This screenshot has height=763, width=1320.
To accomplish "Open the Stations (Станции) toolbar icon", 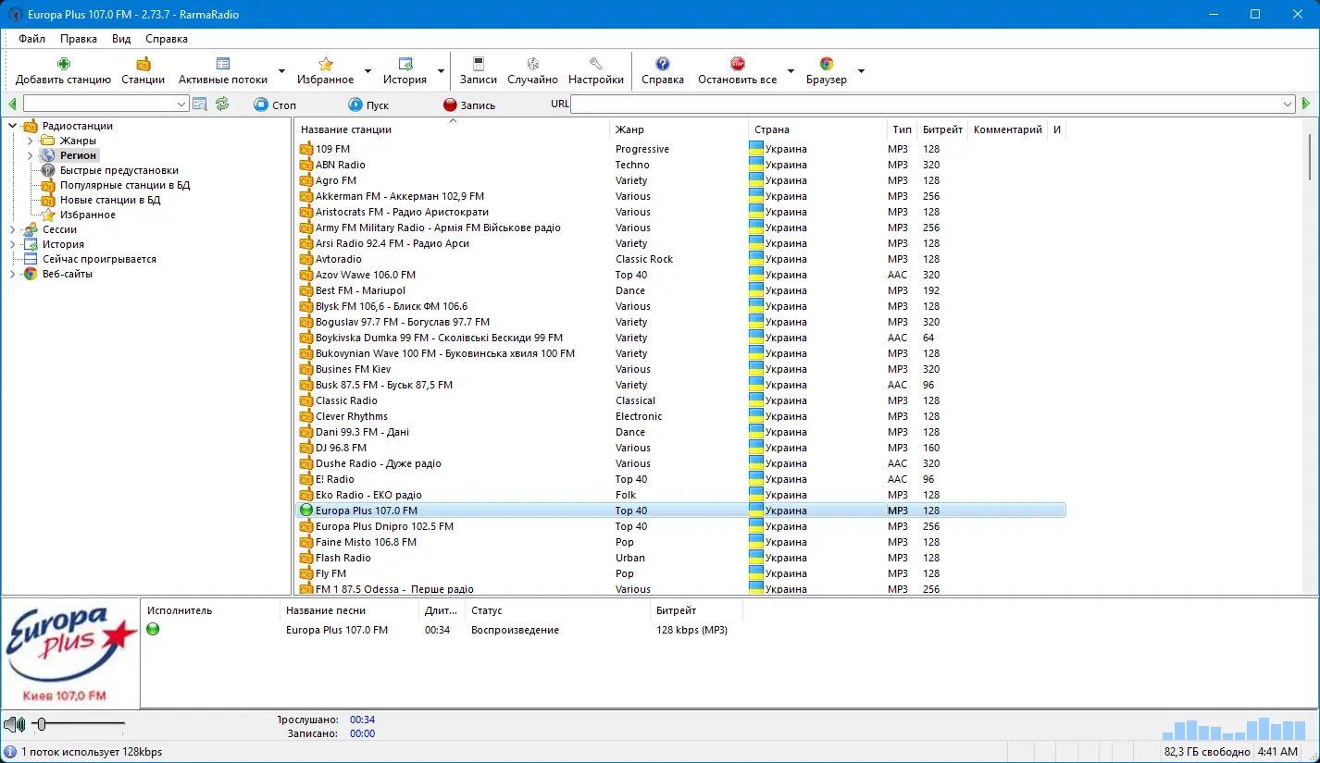I will pyautogui.click(x=143, y=65).
